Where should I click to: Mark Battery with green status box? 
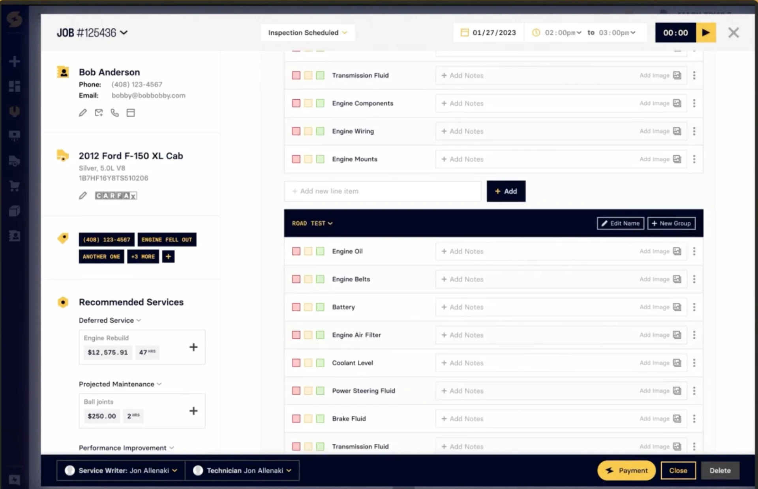click(320, 307)
